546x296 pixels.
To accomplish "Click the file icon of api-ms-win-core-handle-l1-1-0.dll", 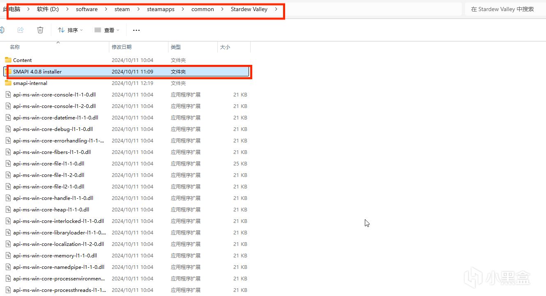I will coord(8,198).
